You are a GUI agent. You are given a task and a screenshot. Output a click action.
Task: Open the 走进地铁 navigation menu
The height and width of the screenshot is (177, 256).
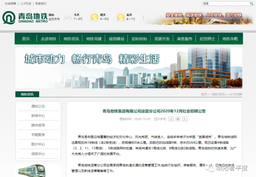pyautogui.click(x=48, y=39)
